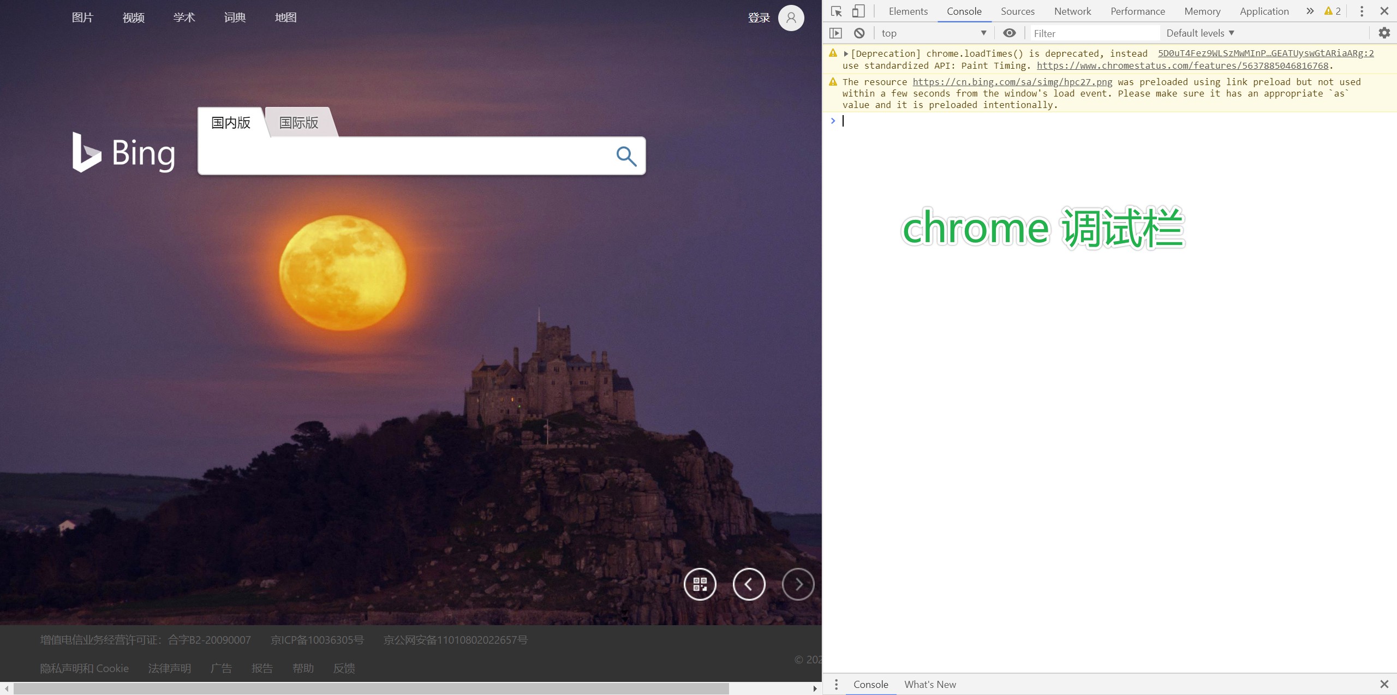Toggle the console errors badge indicator
Viewport: 1397px width, 695px height.
(1334, 10)
